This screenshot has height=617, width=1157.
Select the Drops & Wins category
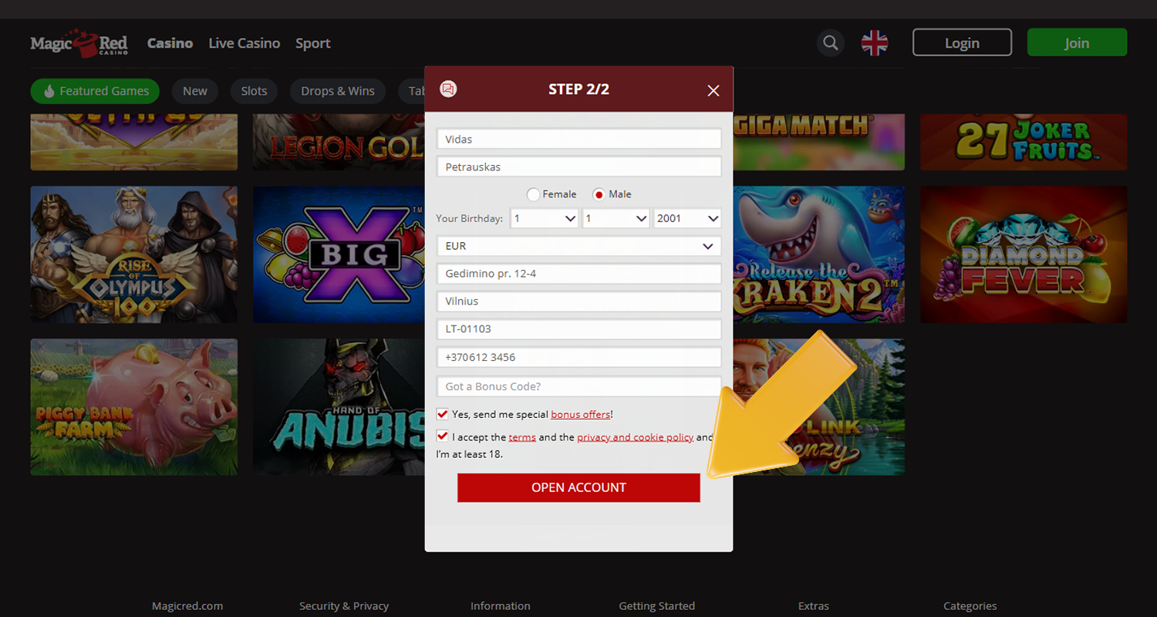338,91
